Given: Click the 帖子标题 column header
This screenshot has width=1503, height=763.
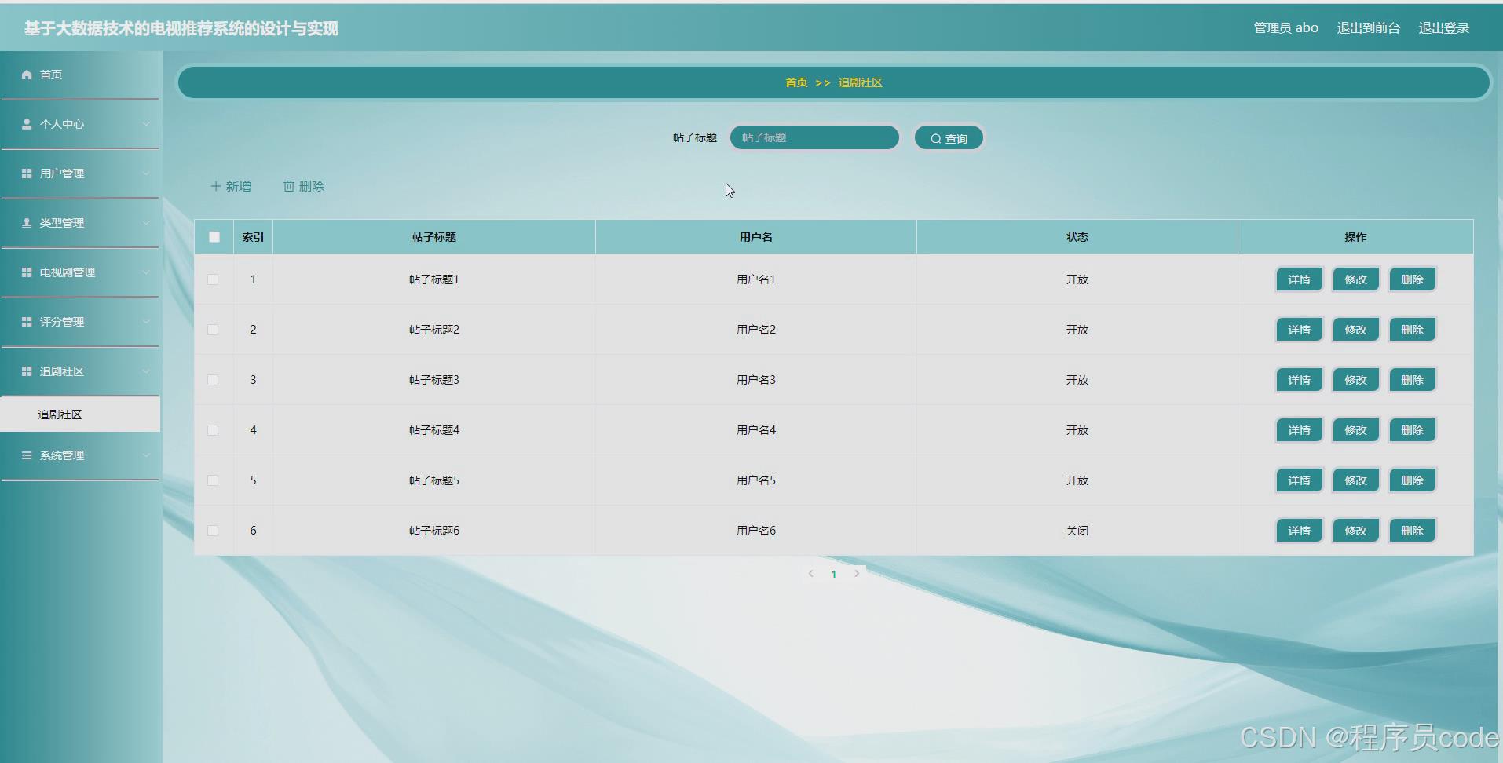Looking at the screenshot, I should coord(434,237).
